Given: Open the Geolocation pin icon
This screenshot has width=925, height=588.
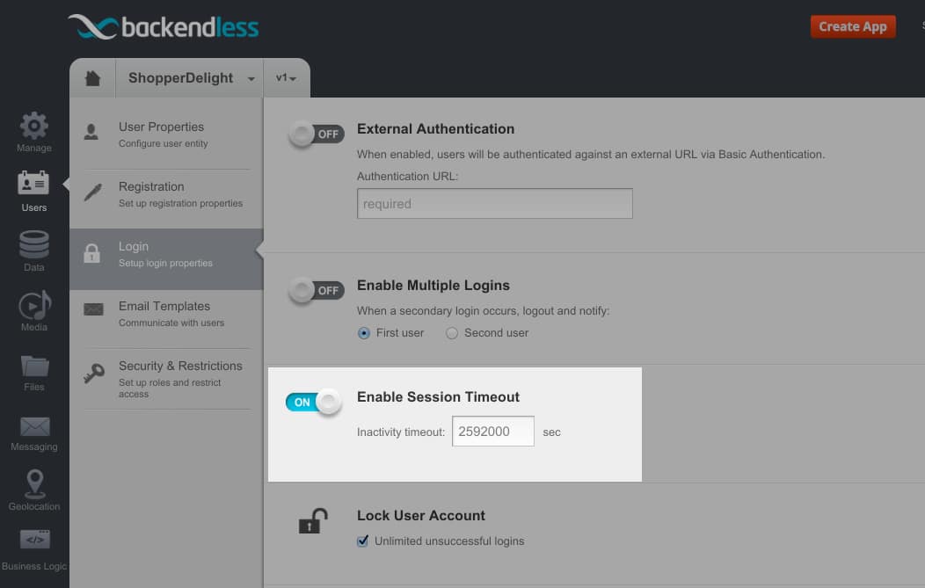Looking at the screenshot, I should (34, 484).
